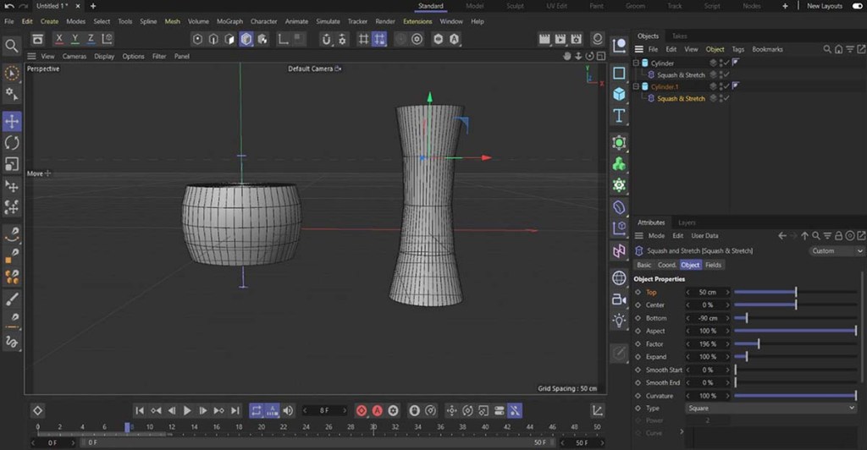Click the Text spline tool icon
The width and height of the screenshot is (867, 450).
pos(619,116)
